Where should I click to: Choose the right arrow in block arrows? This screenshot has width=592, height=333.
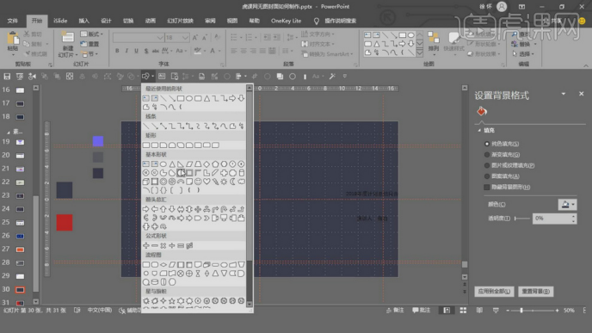point(146,209)
